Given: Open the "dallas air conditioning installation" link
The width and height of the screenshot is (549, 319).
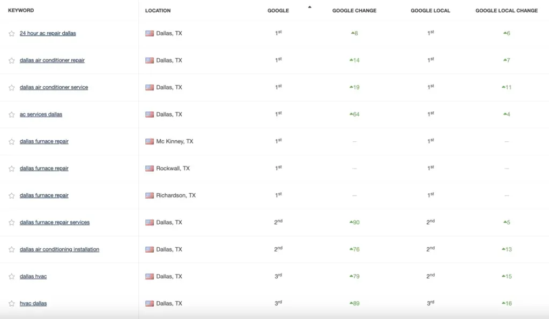Looking at the screenshot, I should [59, 249].
